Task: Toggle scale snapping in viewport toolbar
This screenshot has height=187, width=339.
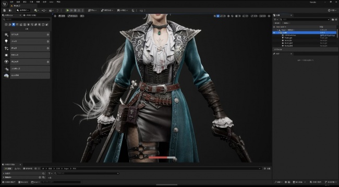Action: [x=252, y=16]
